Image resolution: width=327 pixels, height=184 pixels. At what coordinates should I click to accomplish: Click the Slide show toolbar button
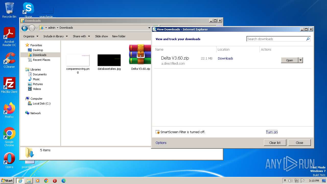tap(101, 36)
